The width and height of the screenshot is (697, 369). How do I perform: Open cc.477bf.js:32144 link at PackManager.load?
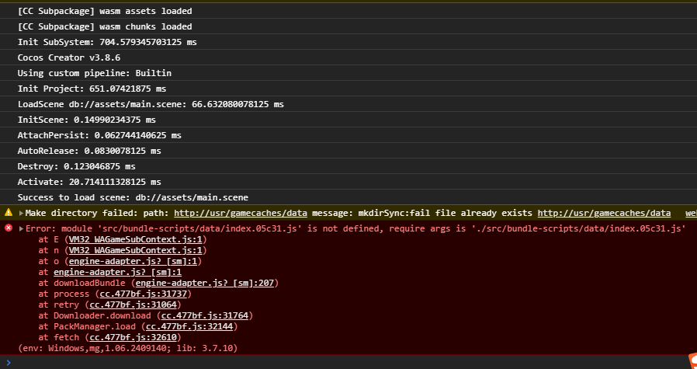(191, 326)
